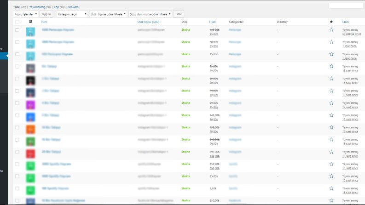The image size is (365, 205).
Task: Open thumbnail of the 650,00₺ Facebook product
Action: (30, 201)
